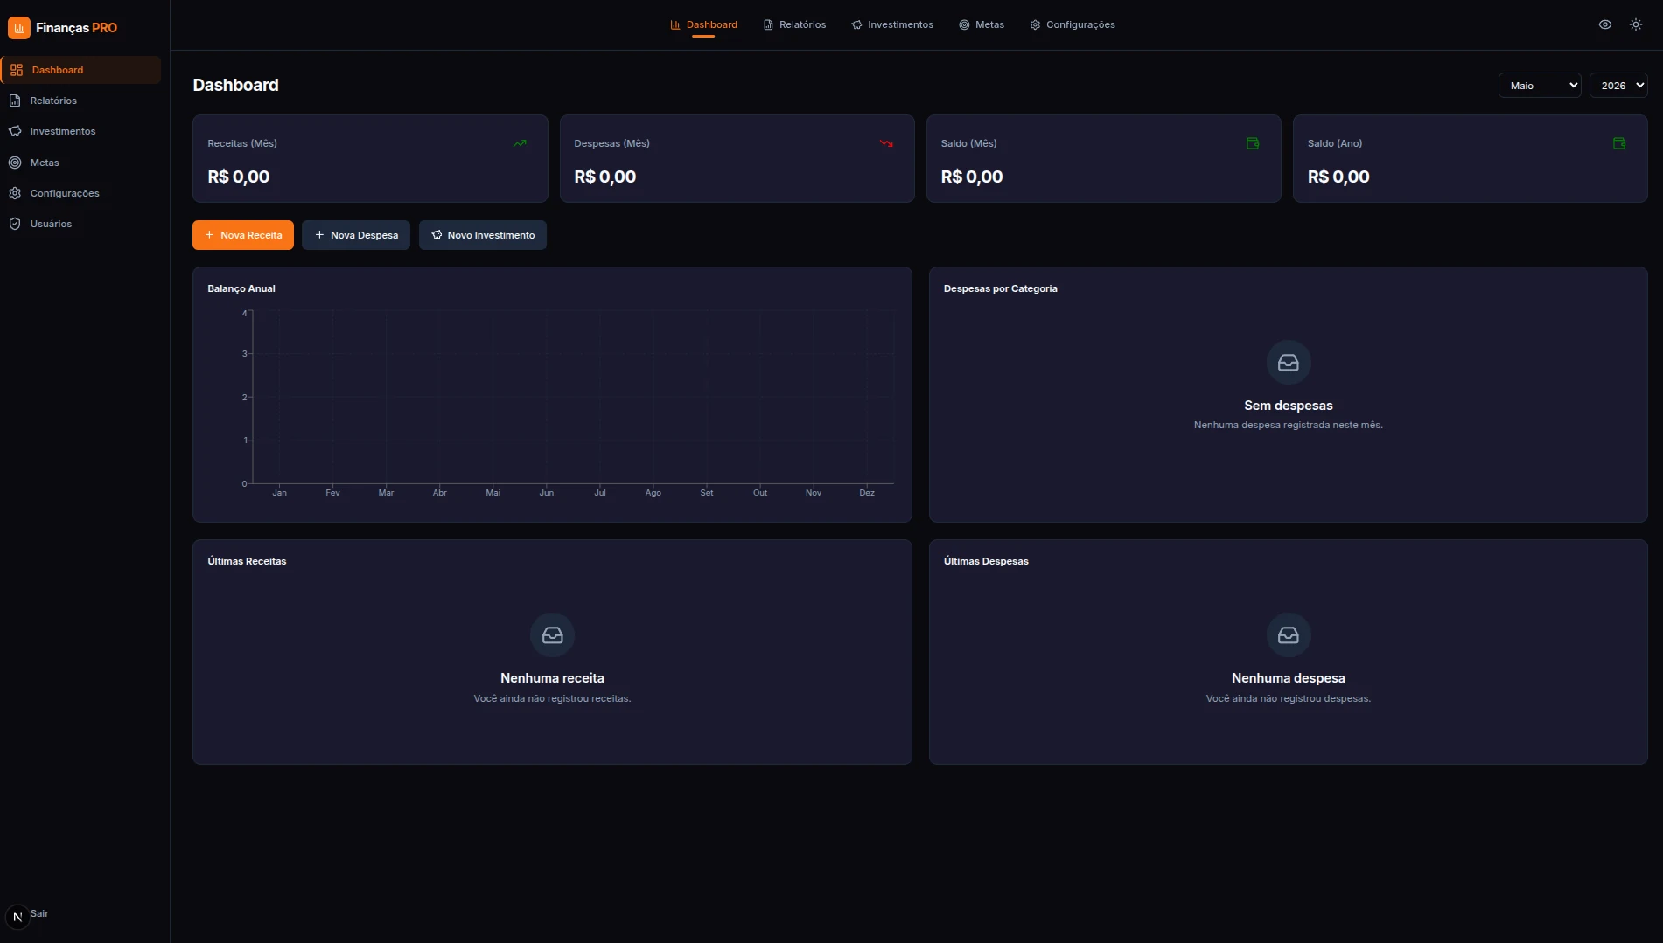1663x943 pixels.
Task: Click the wallet icon on Saldo (Ano) card
Action: tap(1619, 143)
